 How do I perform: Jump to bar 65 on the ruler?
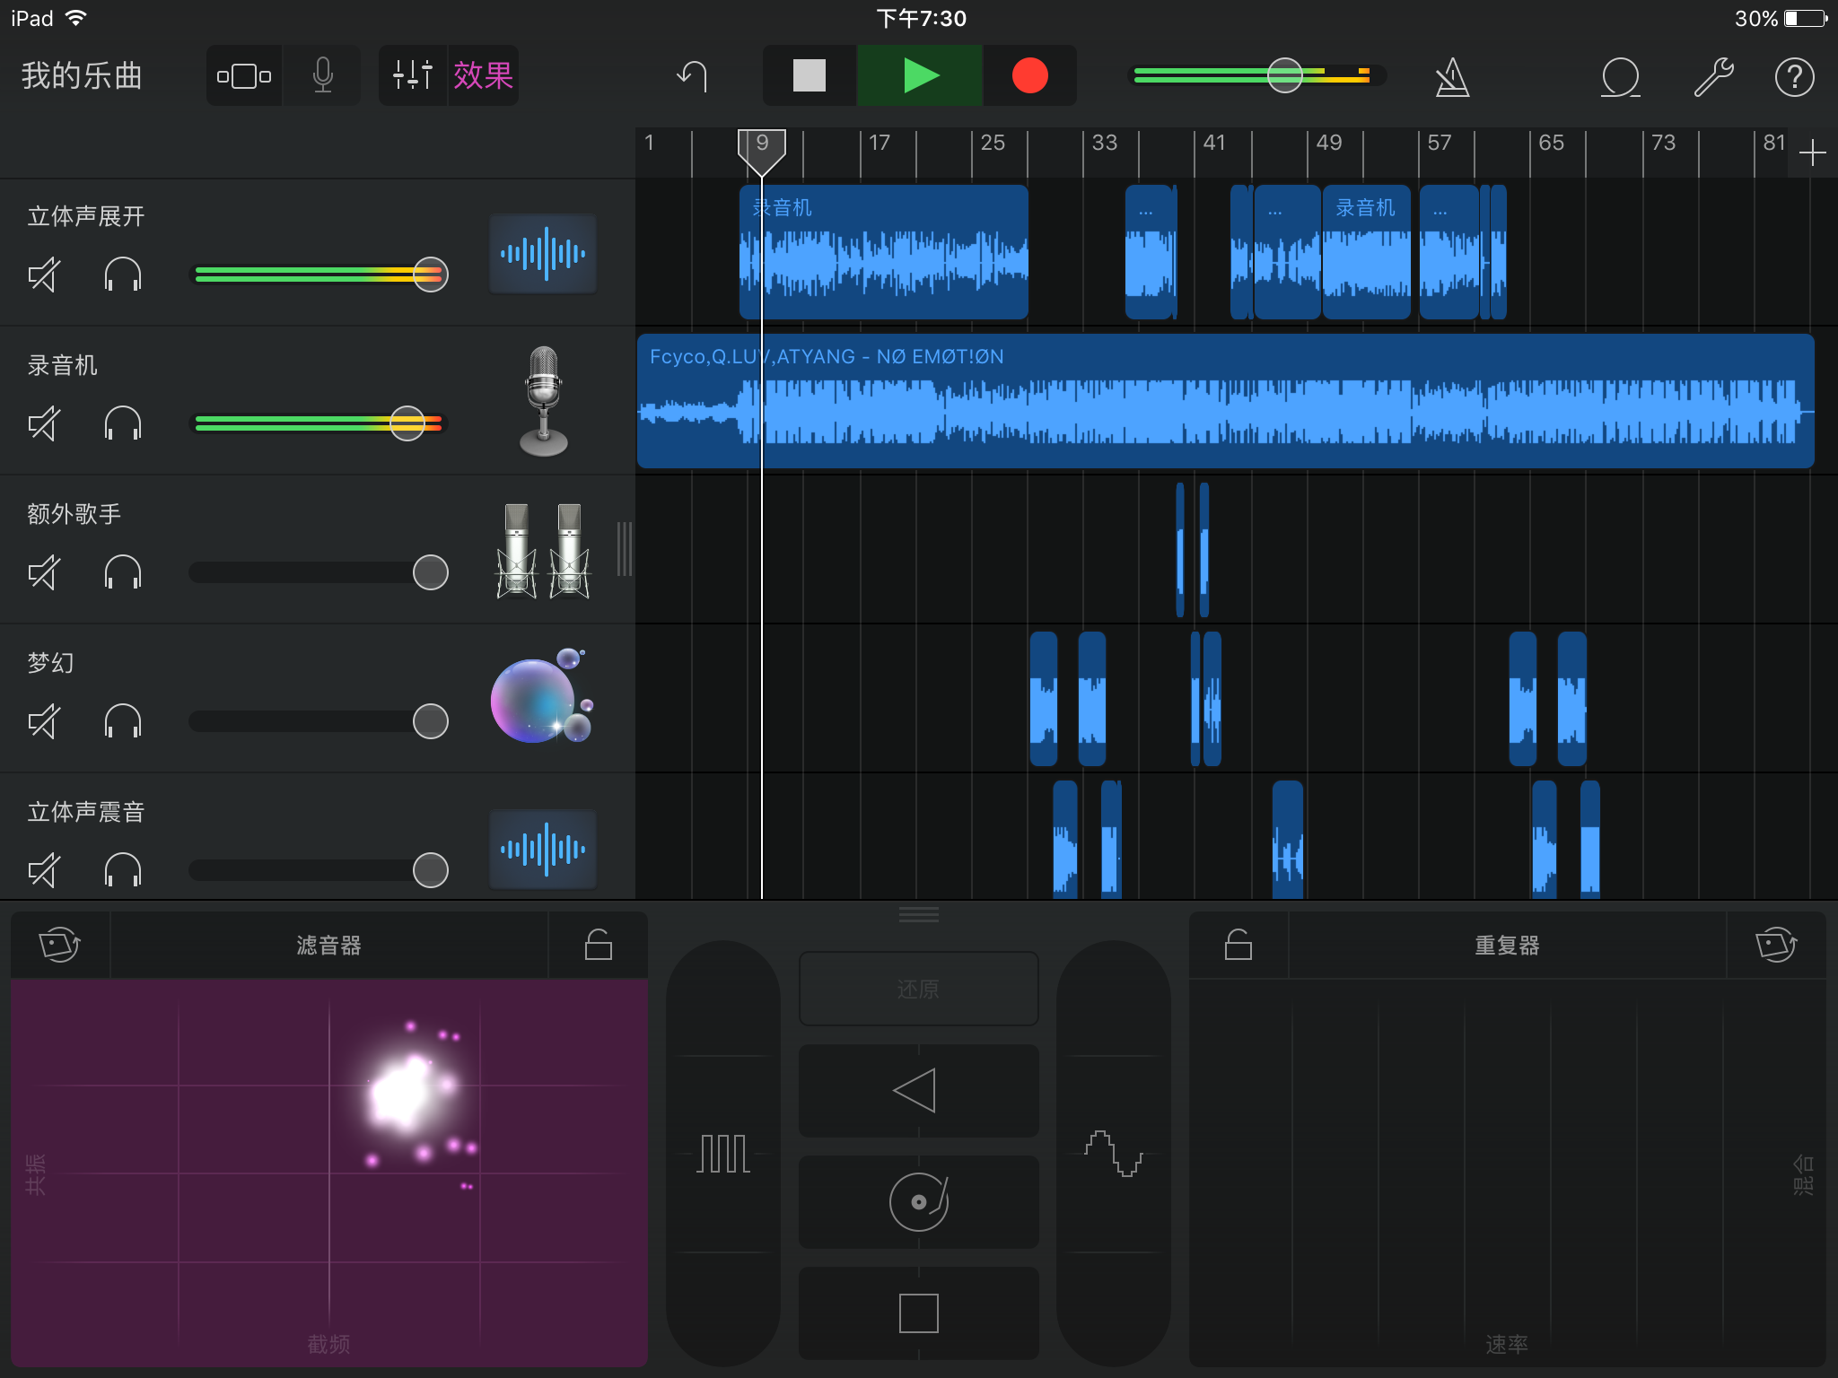pyautogui.click(x=1551, y=143)
